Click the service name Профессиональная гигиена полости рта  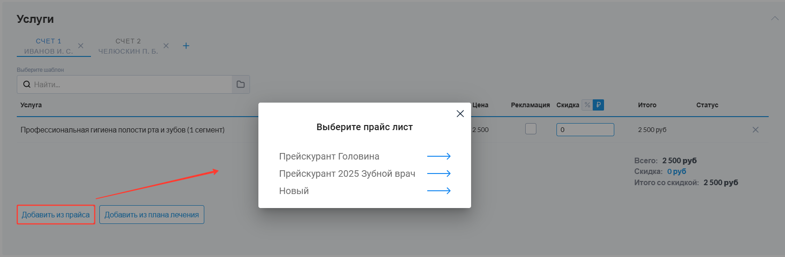click(123, 130)
